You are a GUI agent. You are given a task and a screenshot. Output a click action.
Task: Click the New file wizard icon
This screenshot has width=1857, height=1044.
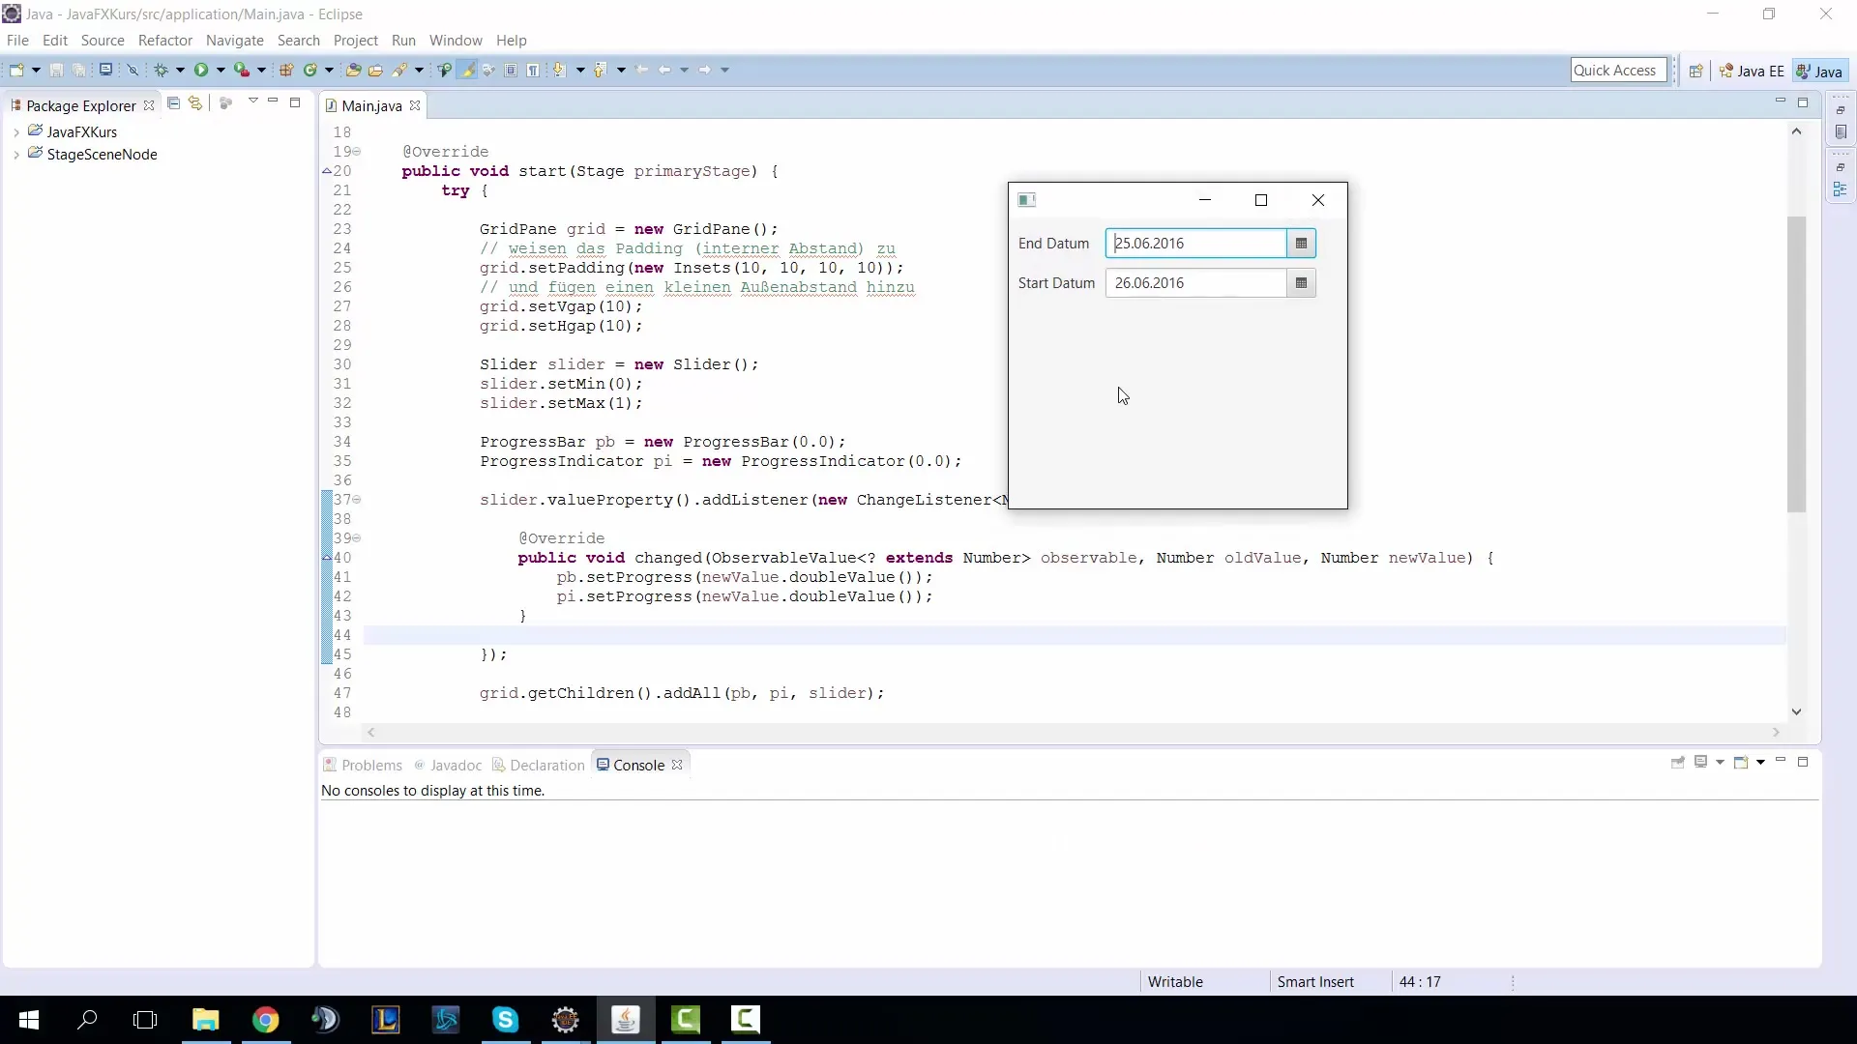coord(16,70)
